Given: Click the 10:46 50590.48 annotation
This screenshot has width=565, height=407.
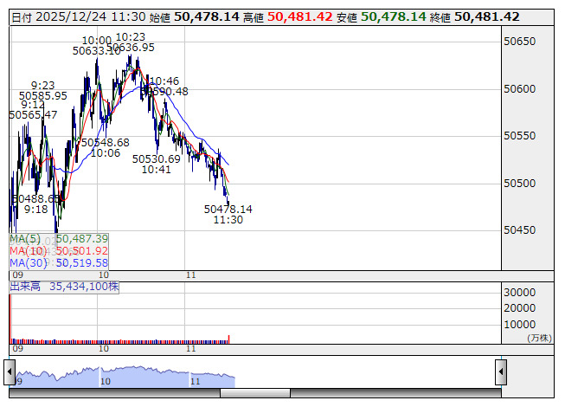Looking at the screenshot, I should coord(164,86).
